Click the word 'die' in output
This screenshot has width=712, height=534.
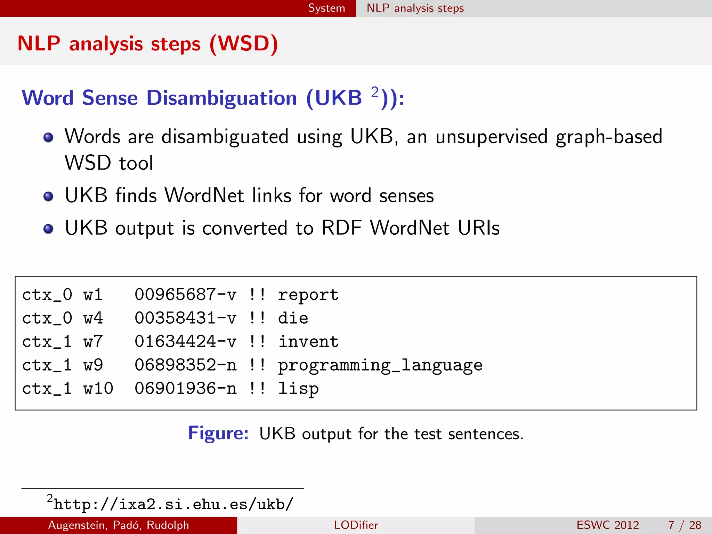pyautogui.click(x=293, y=318)
